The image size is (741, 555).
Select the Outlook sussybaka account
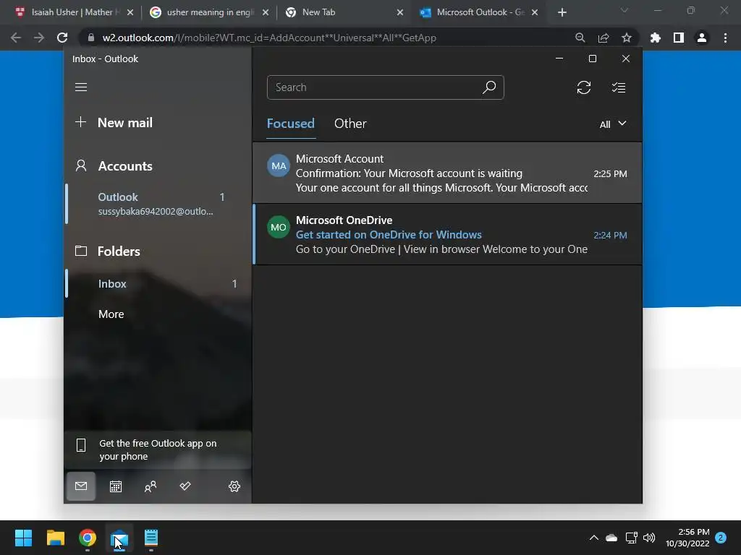[158, 204]
